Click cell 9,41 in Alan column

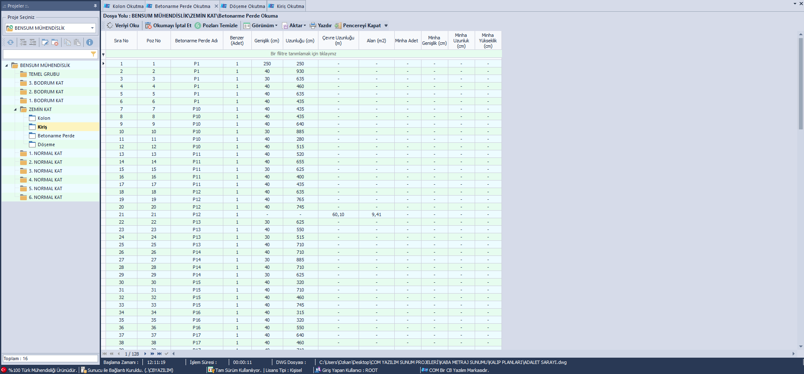(376, 214)
